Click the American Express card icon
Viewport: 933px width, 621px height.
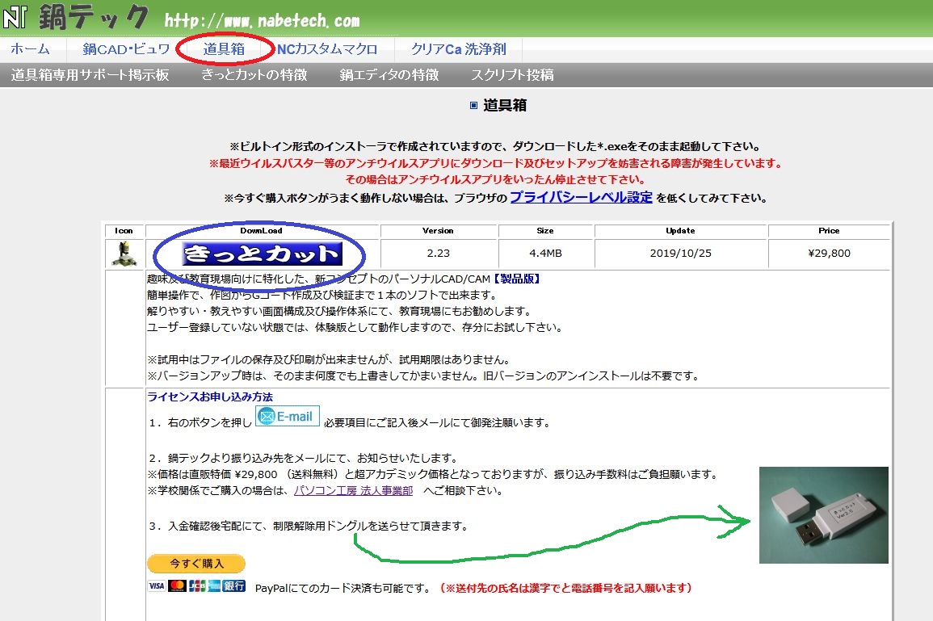[x=214, y=586]
